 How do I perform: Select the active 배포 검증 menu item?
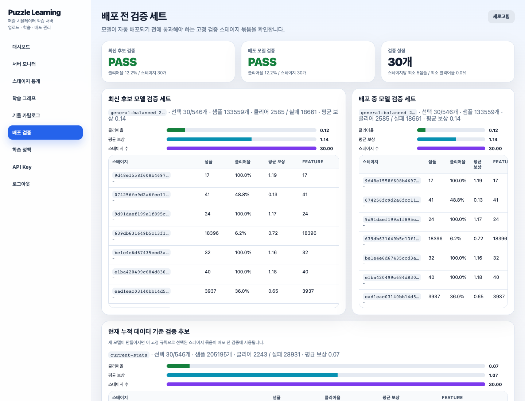(45, 133)
